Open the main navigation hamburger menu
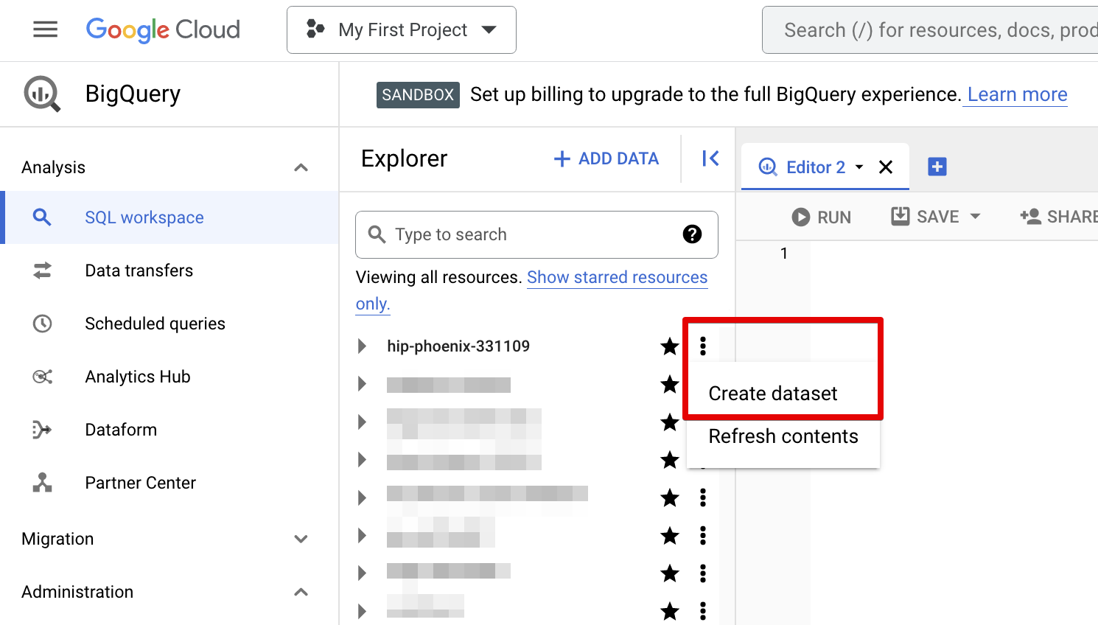1098x625 pixels. coord(46,29)
